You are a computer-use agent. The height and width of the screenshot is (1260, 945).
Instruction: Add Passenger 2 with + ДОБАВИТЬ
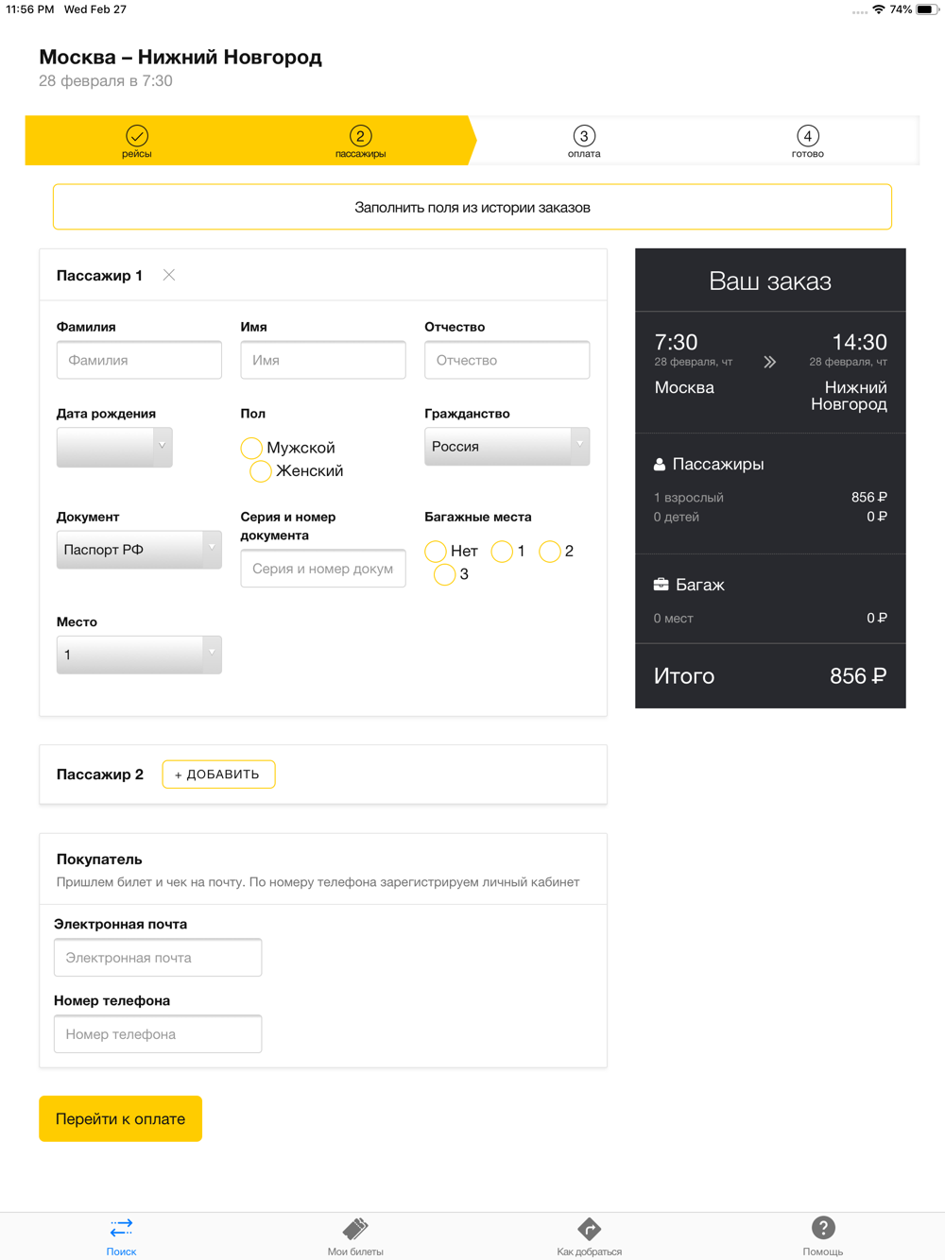point(218,775)
